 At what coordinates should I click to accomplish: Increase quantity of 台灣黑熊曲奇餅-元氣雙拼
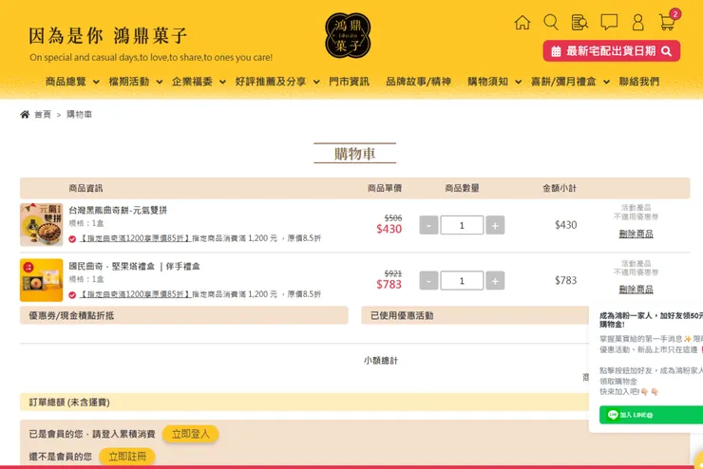pos(495,225)
